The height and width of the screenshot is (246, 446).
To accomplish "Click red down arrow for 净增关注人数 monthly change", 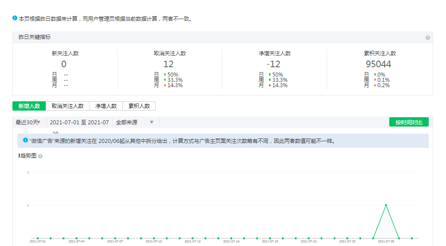I will (x=270, y=85).
